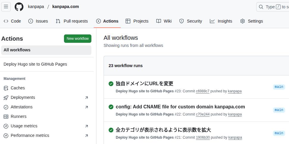Switch to the Pull requests tab
Screen dimensions: 289x144
(x=72, y=21)
